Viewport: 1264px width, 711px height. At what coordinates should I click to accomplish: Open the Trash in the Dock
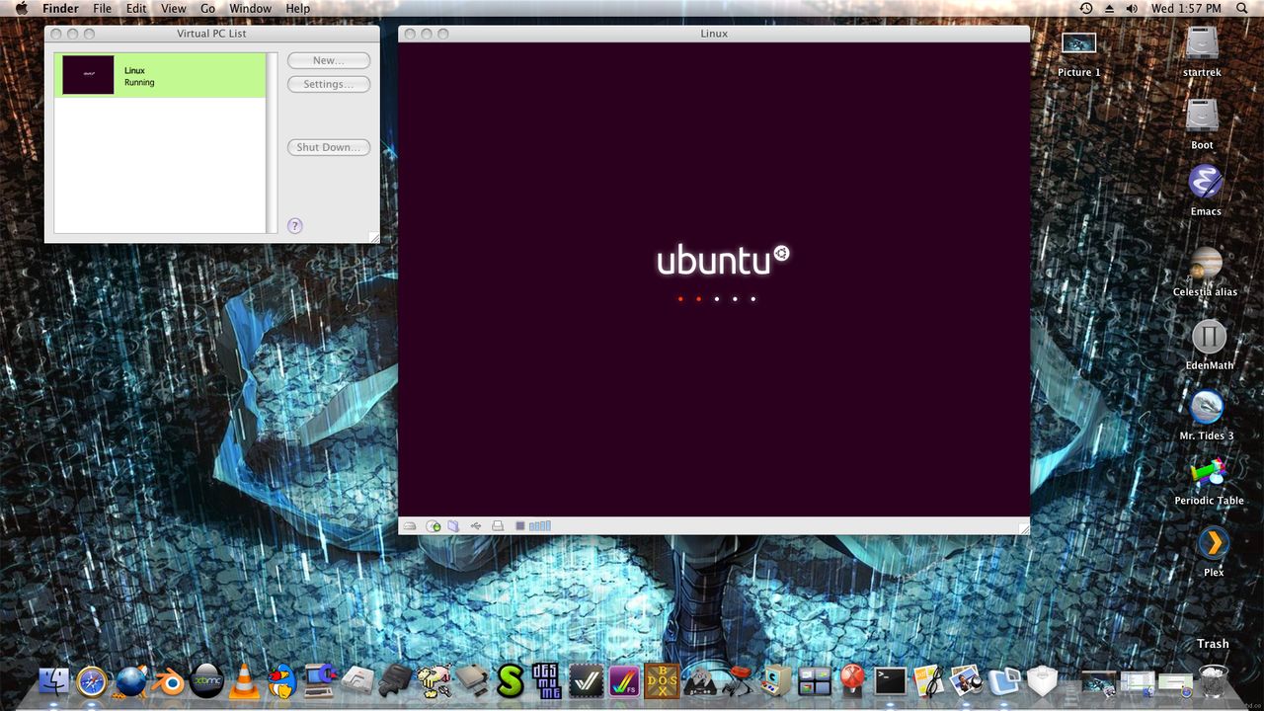(1214, 681)
